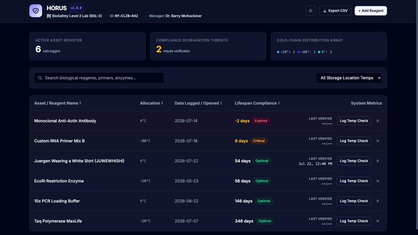
Task: Open the Compliance Degradation Threats card
Action: 208,46
